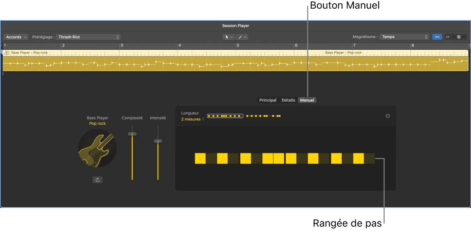
Task: Click the Intensité slider handle
Action: coord(158,141)
